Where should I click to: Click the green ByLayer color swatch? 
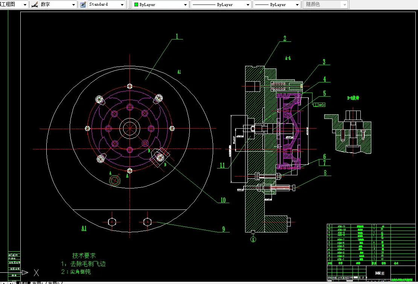click(136, 5)
